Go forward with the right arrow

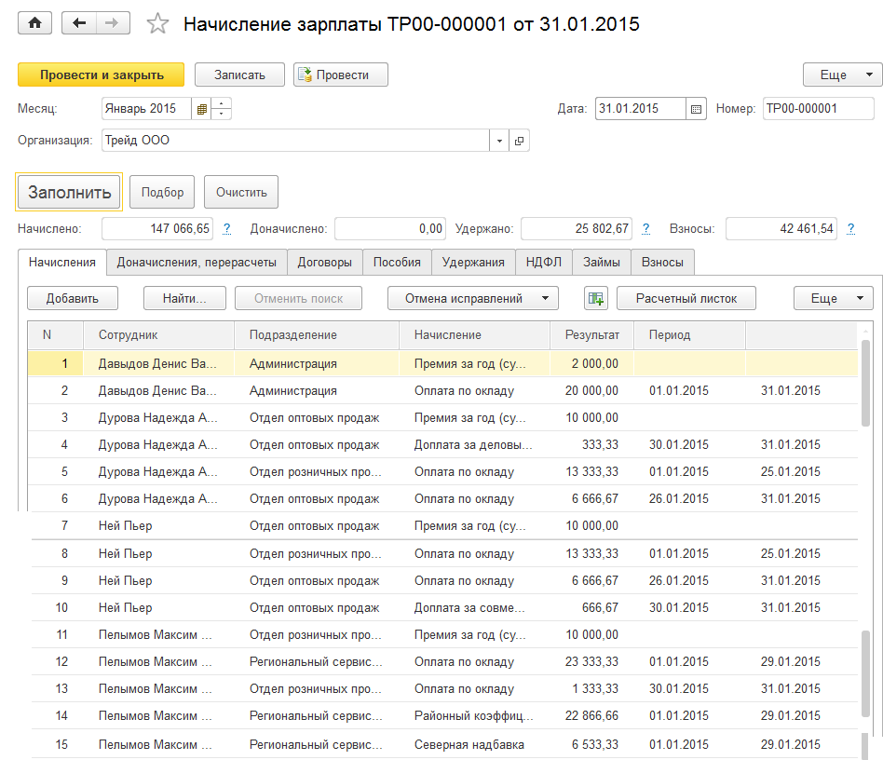[113, 24]
